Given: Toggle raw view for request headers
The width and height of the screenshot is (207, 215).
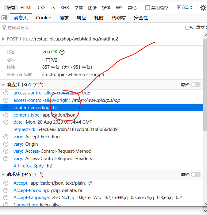Looking at the screenshot, I should 195,175.
